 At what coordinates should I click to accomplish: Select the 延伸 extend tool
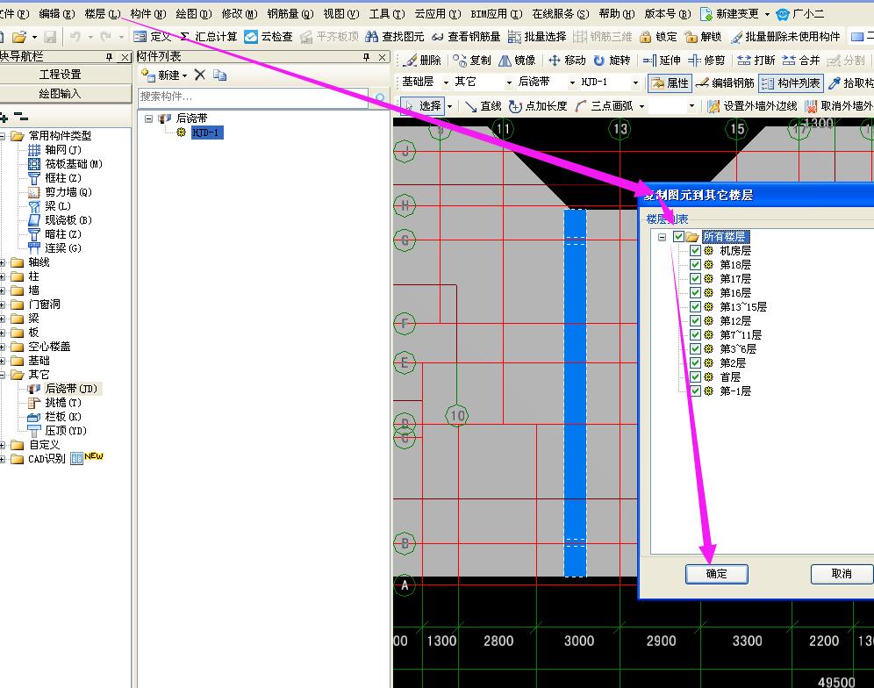coord(662,60)
